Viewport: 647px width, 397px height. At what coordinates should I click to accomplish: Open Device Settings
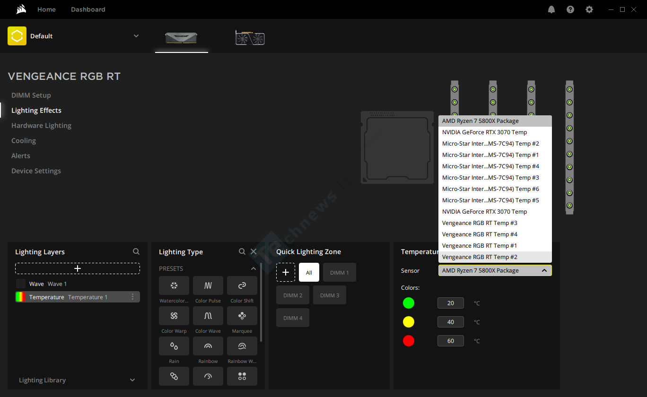point(36,171)
